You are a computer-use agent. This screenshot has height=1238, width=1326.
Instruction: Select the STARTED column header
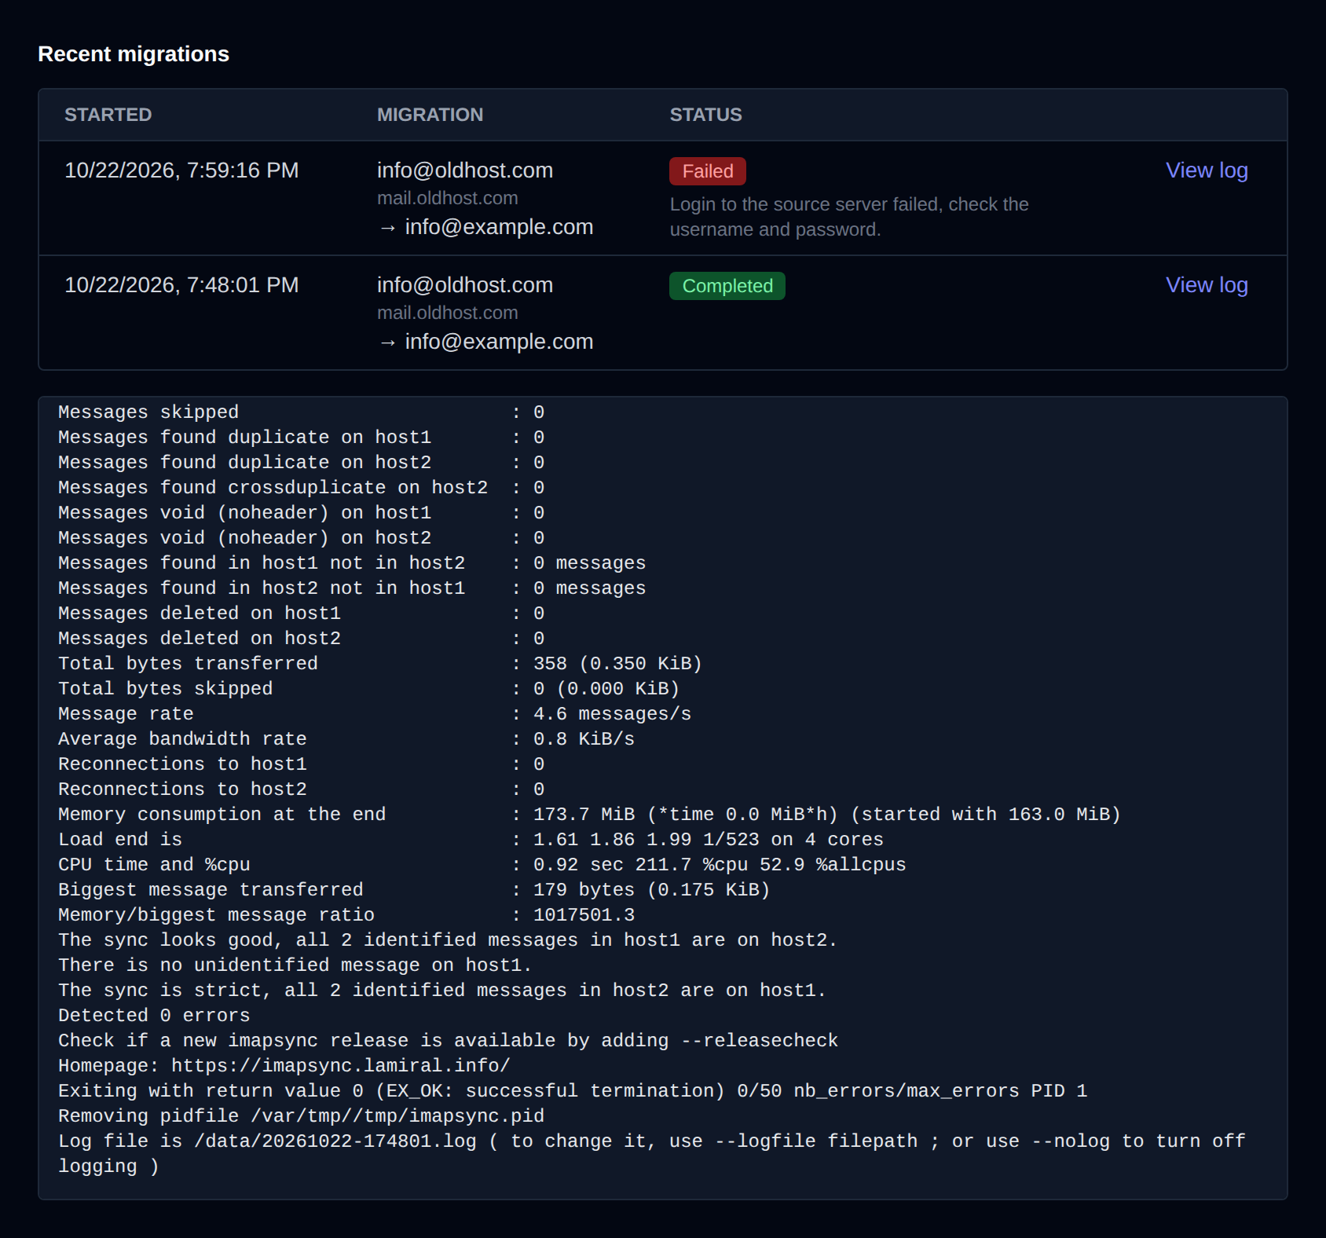tap(108, 115)
